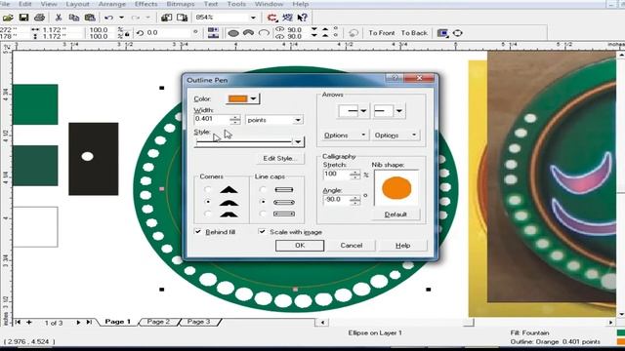Click the Export toolbar icon
Image resolution: width=625 pixels, height=351 pixels.
tap(183, 18)
